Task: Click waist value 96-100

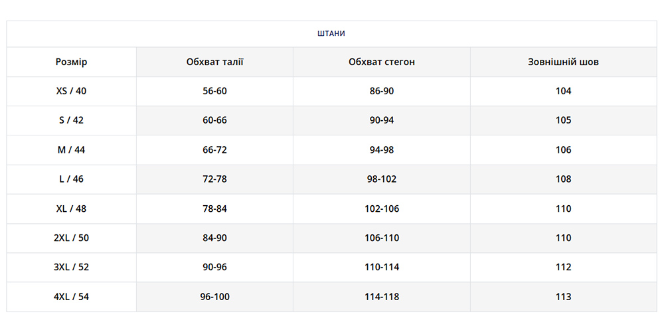Action: (214, 297)
